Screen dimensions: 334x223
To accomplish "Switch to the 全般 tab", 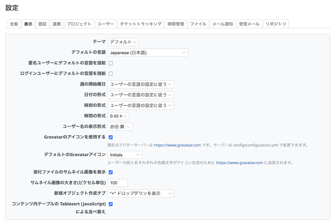I will [x=14, y=24].
